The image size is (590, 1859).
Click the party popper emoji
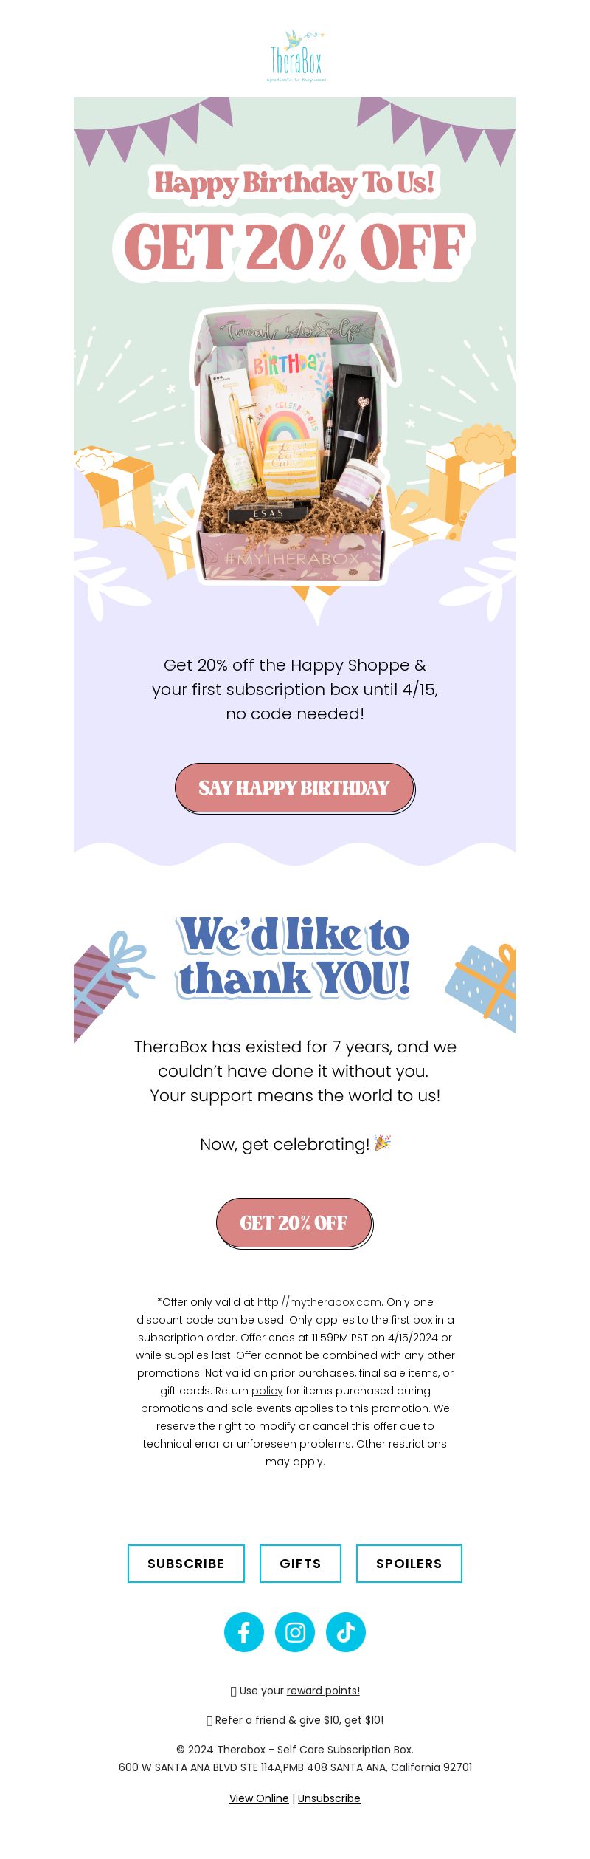[x=382, y=1143]
